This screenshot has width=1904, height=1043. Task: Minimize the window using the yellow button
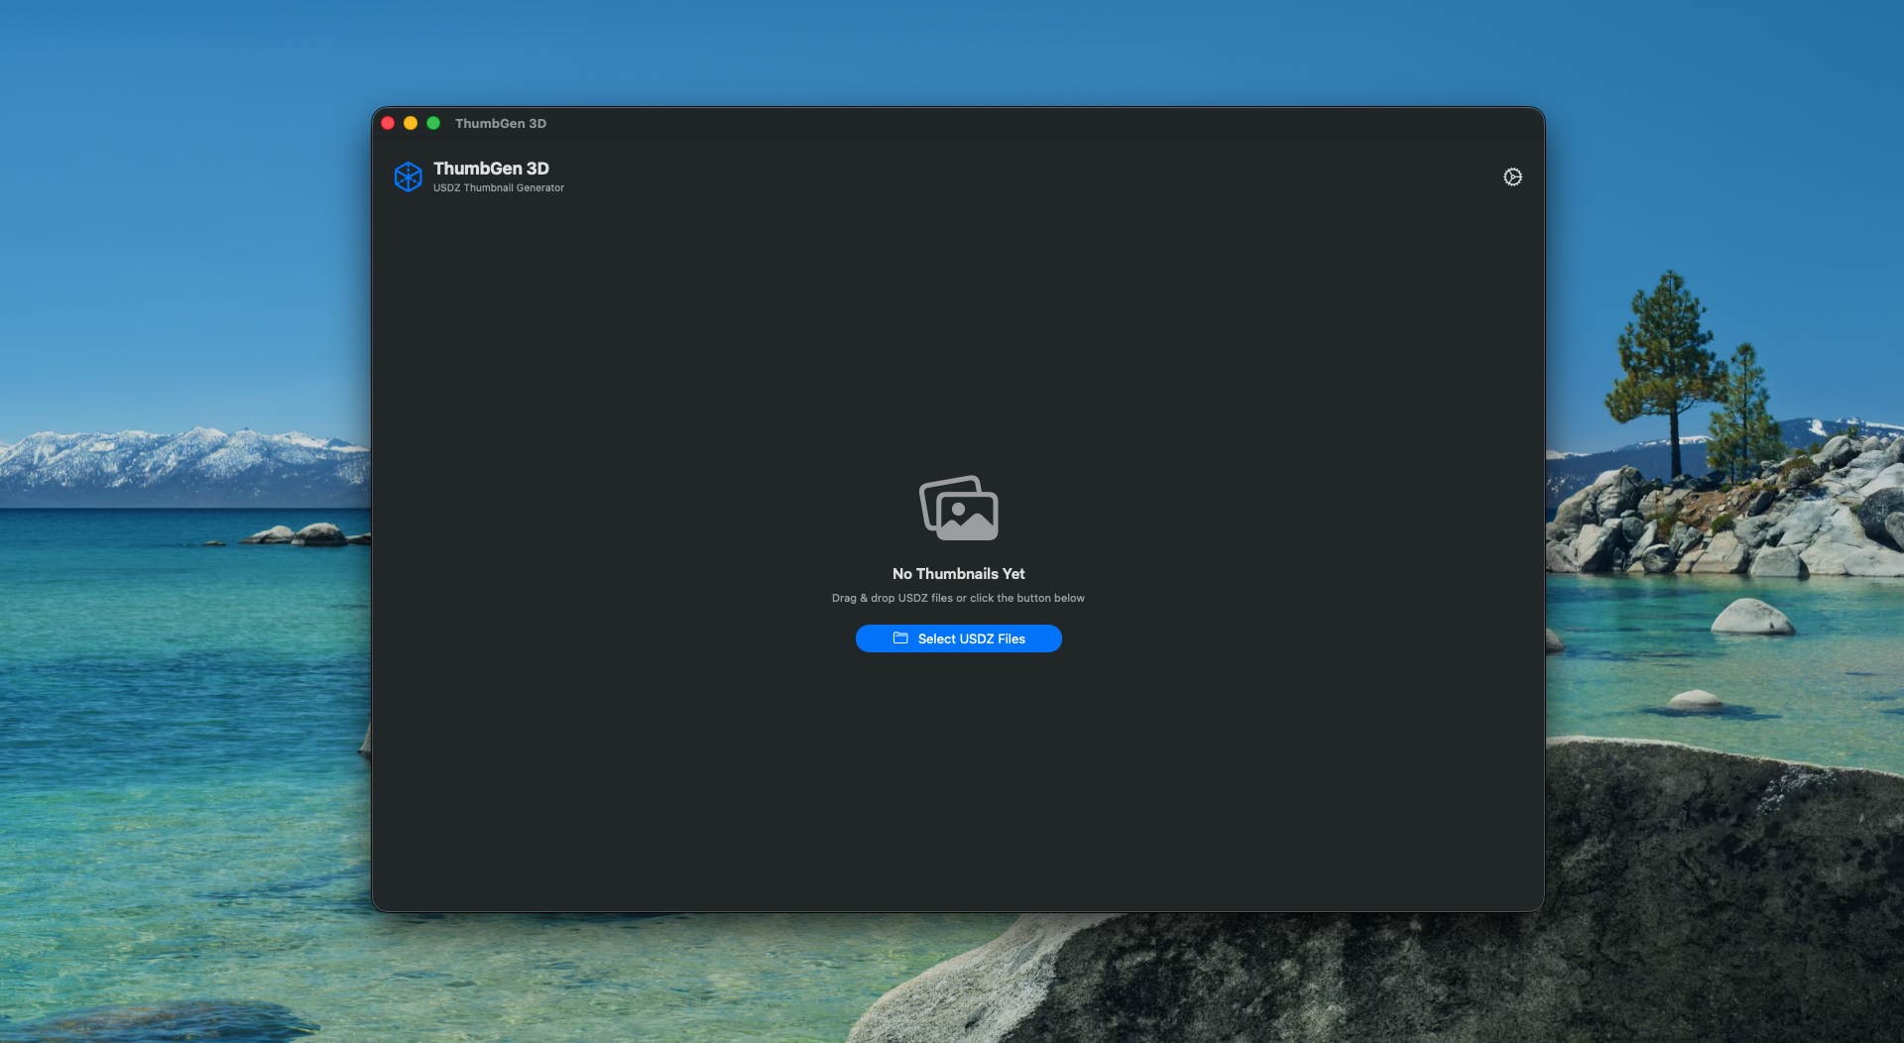[411, 123]
